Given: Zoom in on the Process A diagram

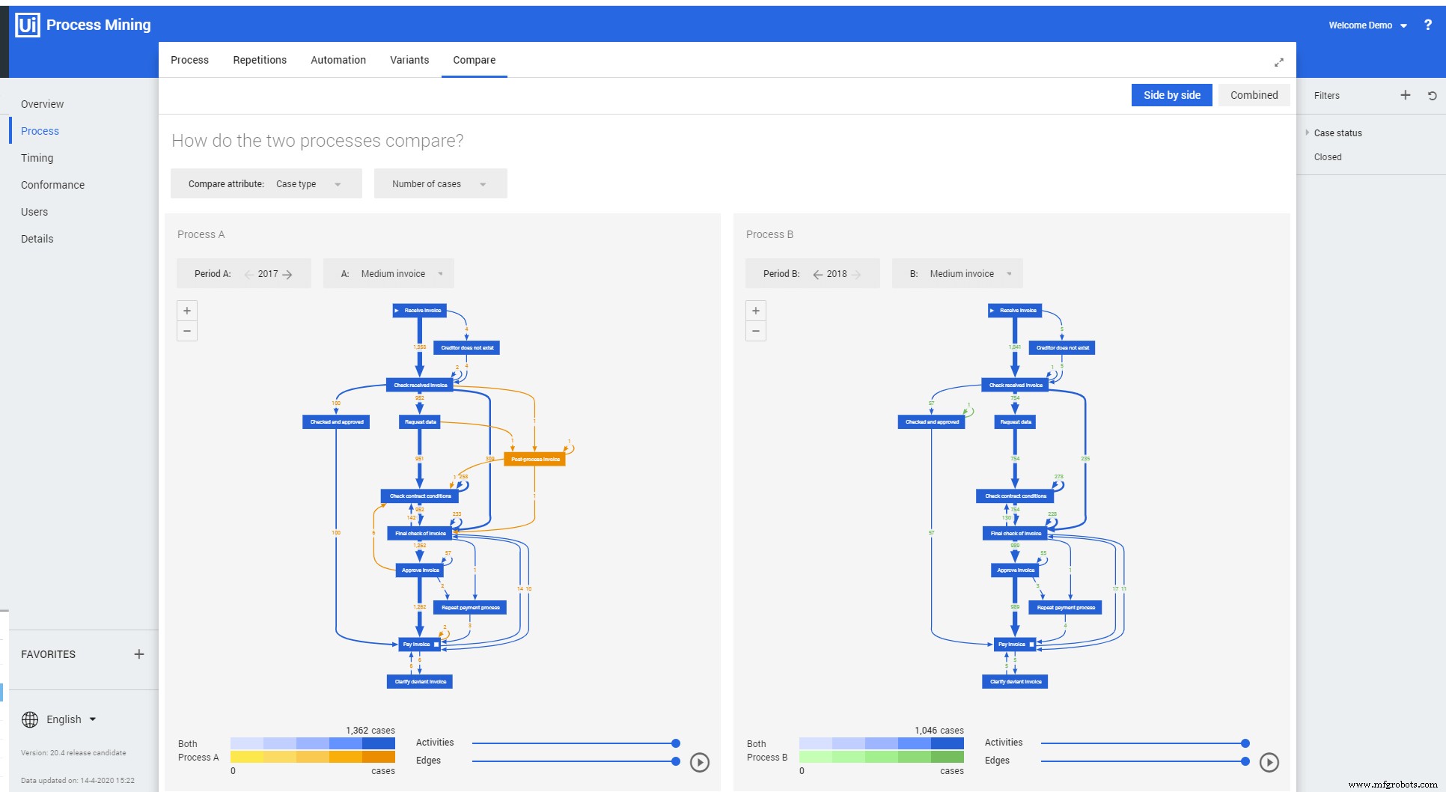Looking at the screenshot, I should pyautogui.click(x=186, y=310).
